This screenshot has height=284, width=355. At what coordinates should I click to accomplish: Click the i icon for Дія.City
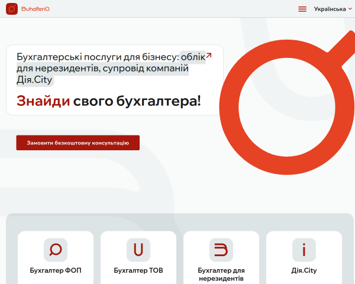[304, 250]
